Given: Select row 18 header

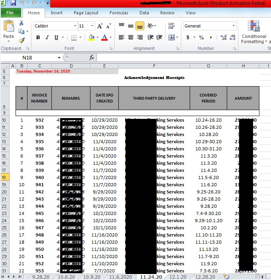Looking at the screenshot, I should (x=4, y=177).
